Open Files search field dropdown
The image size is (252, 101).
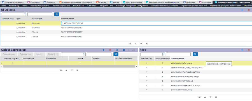click(164, 54)
